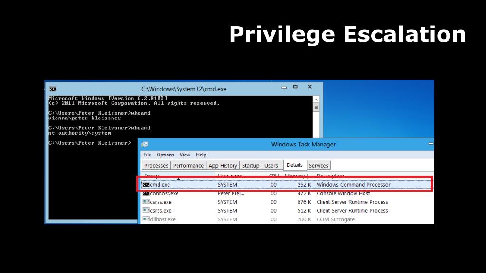
Task: Click the dllhost.exe process icon
Action: click(x=146, y=219)
